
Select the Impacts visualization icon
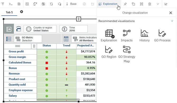click(x=127, y=36)
